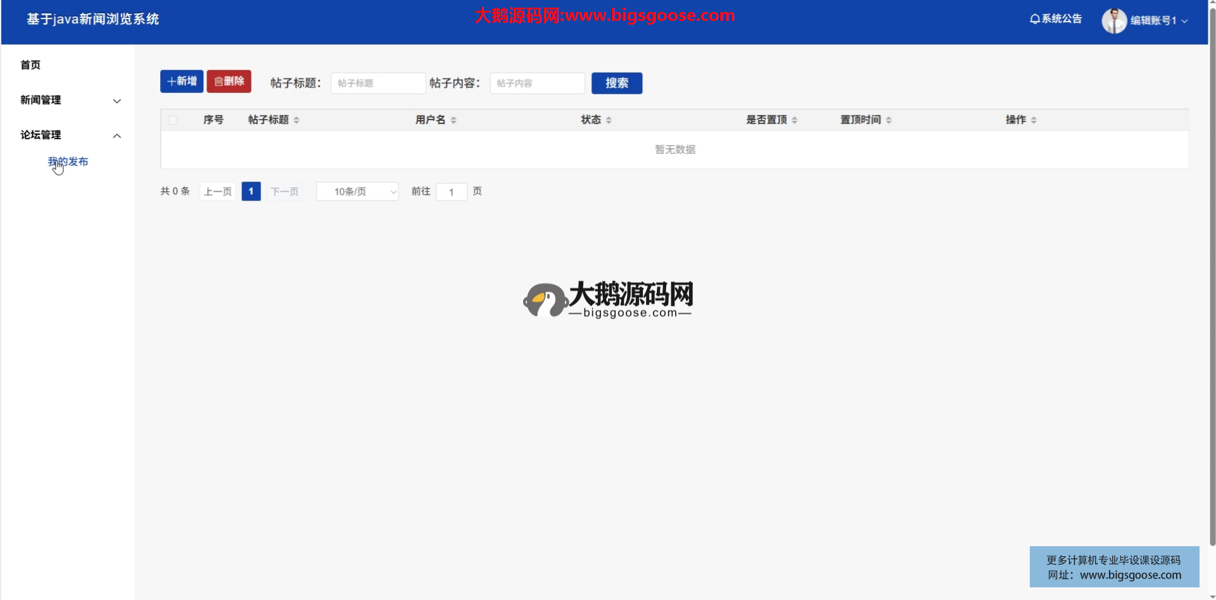Select 我的发布 submenu item
The width and height of the screenshot is (1216, 600).
pyautogui.click(x=68, y=161)
